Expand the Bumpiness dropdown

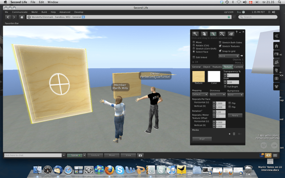point(235,95)
